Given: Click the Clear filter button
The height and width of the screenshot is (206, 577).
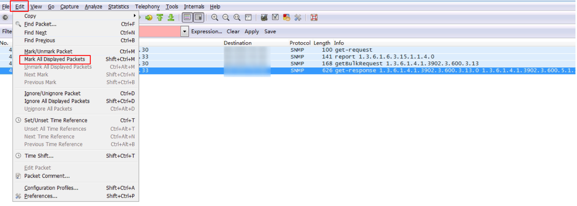Looking at the screenshot, I should (233, 31).
